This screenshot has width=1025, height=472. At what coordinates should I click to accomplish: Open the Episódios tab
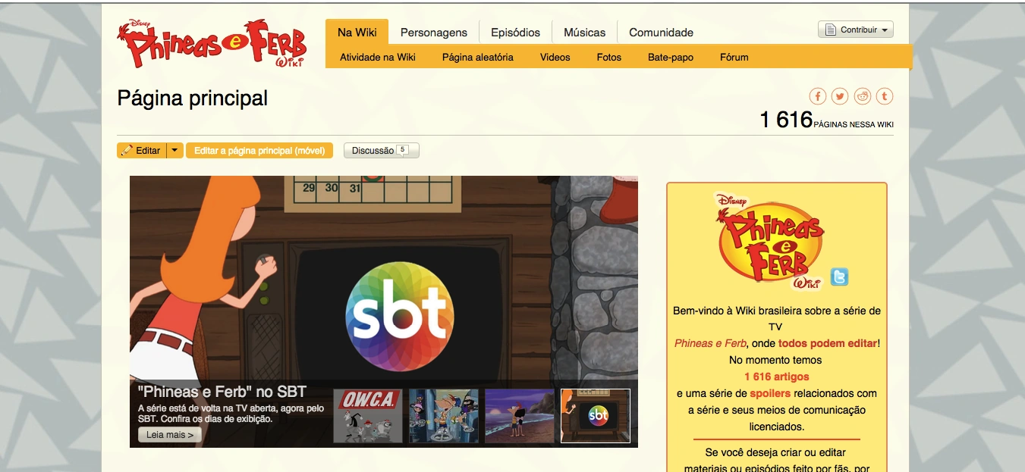(x=516, y=33)
